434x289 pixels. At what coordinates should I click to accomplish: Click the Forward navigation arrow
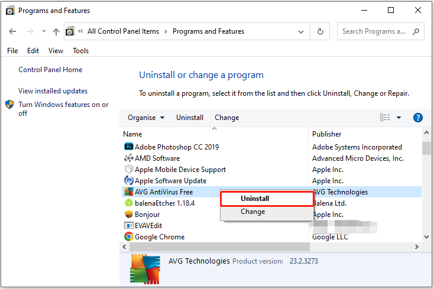point(30,31)
